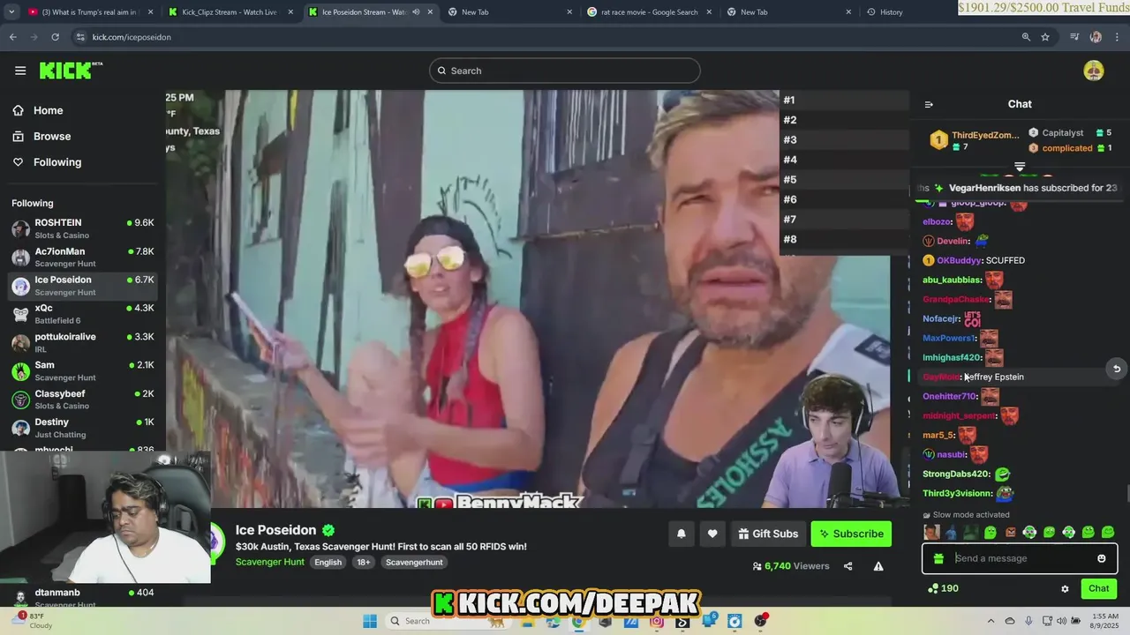Viewport: 1130px width, 635px height.
Task: Click username Onehitter710 in chat
Action: (x=950, y=396)
